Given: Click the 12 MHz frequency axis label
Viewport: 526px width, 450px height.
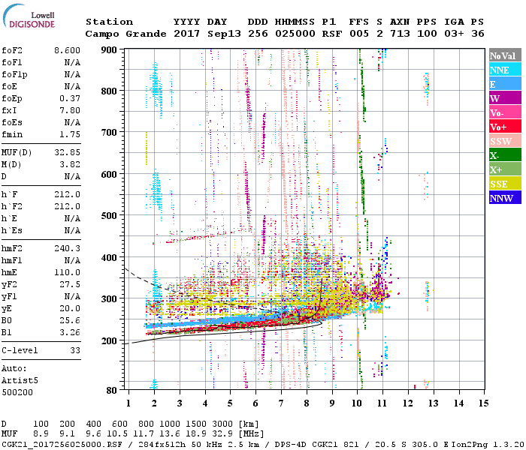Looking at the screenshot, I should (x=407, y=403).
